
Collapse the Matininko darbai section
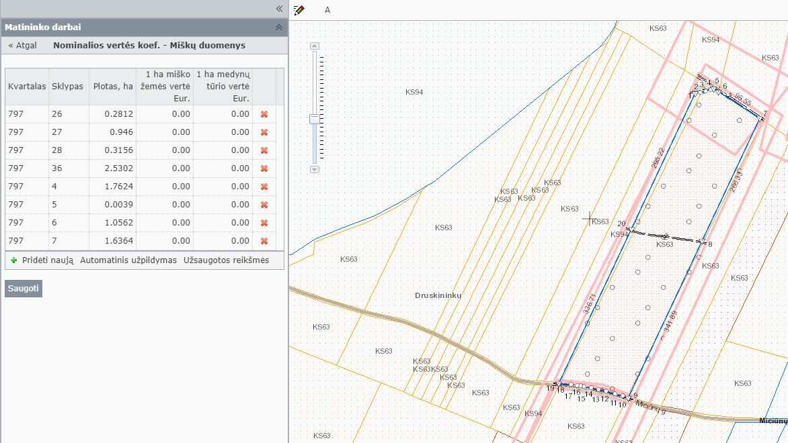tap(279, 28)
